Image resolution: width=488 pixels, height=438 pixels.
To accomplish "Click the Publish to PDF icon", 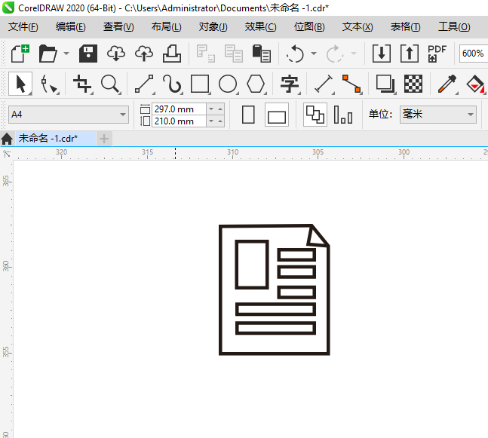I will [437, 54].
